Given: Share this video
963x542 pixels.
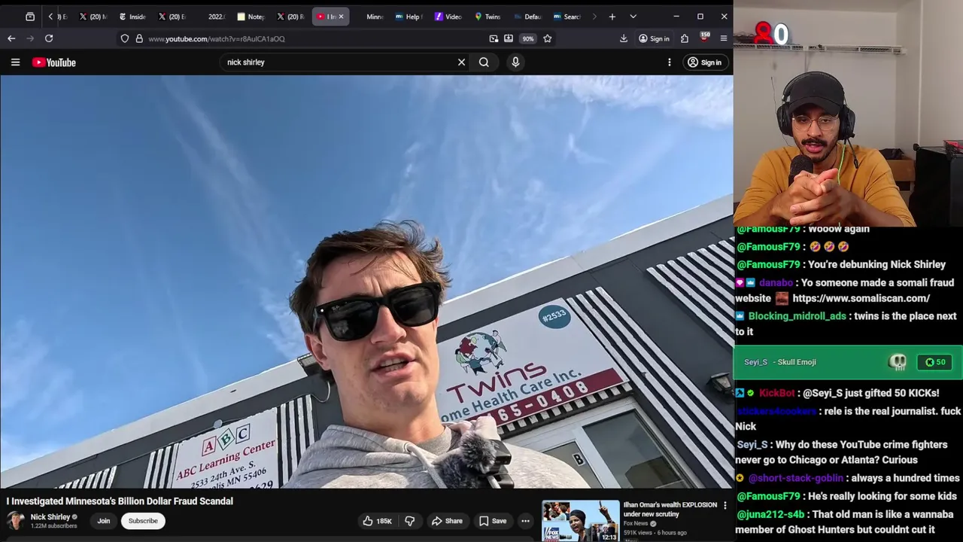Looking at the screenshot, I should 447,521.
